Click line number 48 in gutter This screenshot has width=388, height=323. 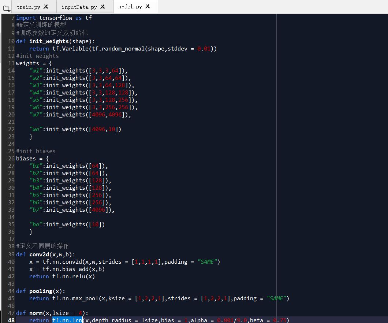[11, 320]
